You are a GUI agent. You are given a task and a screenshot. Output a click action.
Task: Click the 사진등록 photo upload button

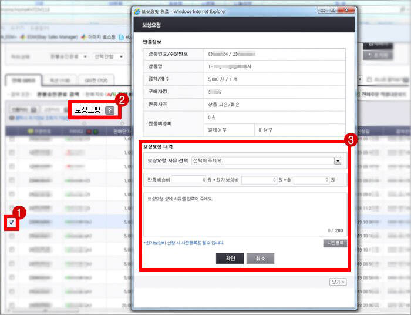335,243
